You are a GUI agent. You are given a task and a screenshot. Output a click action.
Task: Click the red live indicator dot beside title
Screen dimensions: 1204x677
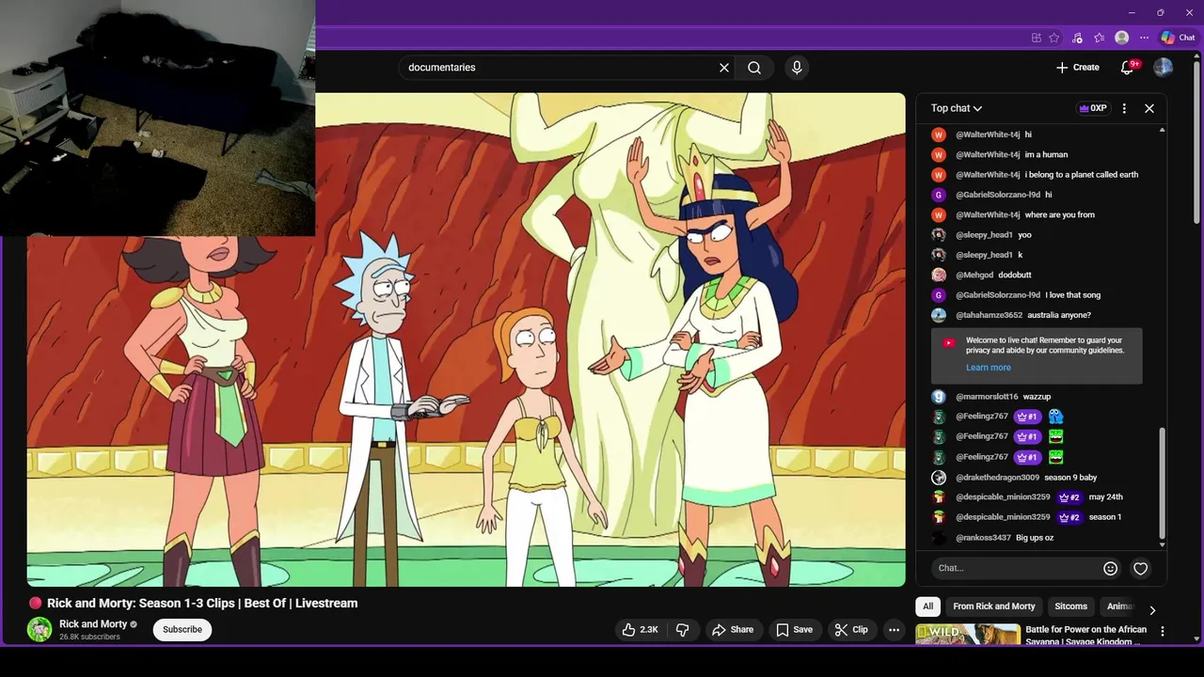click(36, 604)
